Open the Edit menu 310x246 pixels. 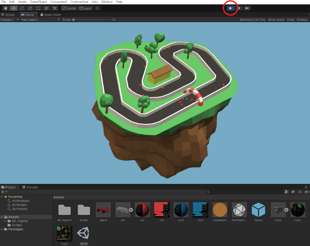(x=12, y=2)
